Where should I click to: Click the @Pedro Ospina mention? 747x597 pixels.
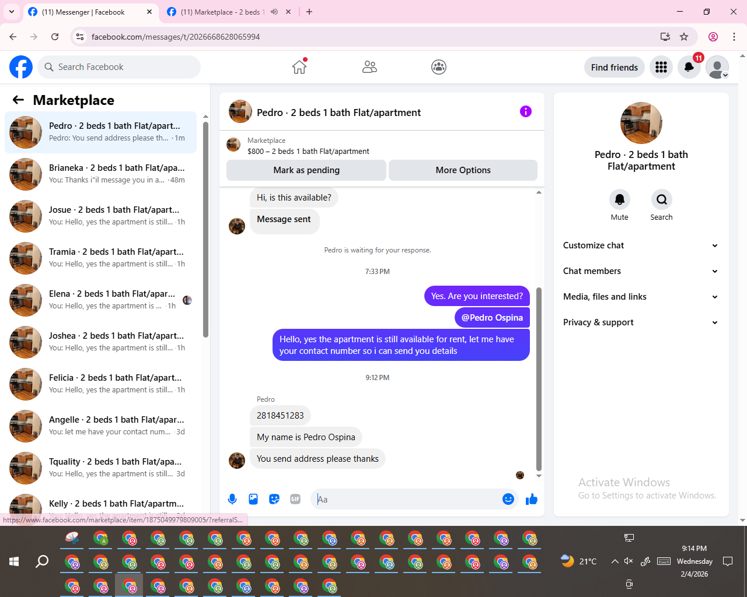click(x=492, y=318)
